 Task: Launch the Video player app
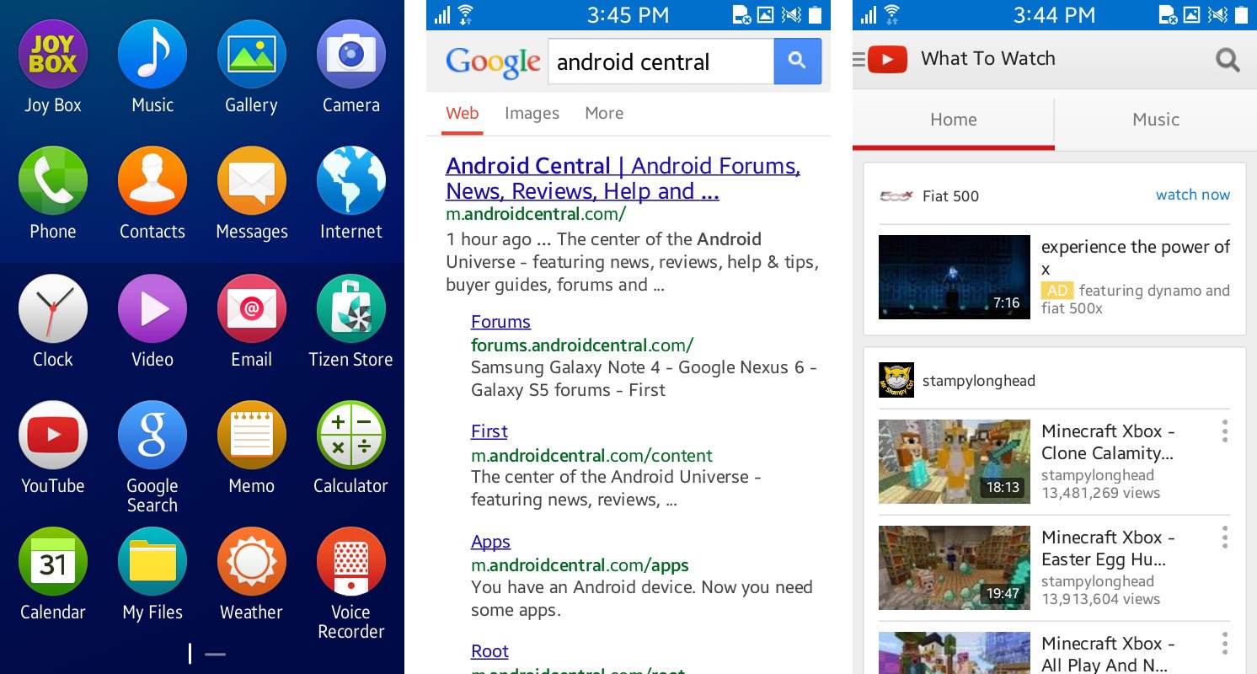pyautogui.click(x=152, y=308)
